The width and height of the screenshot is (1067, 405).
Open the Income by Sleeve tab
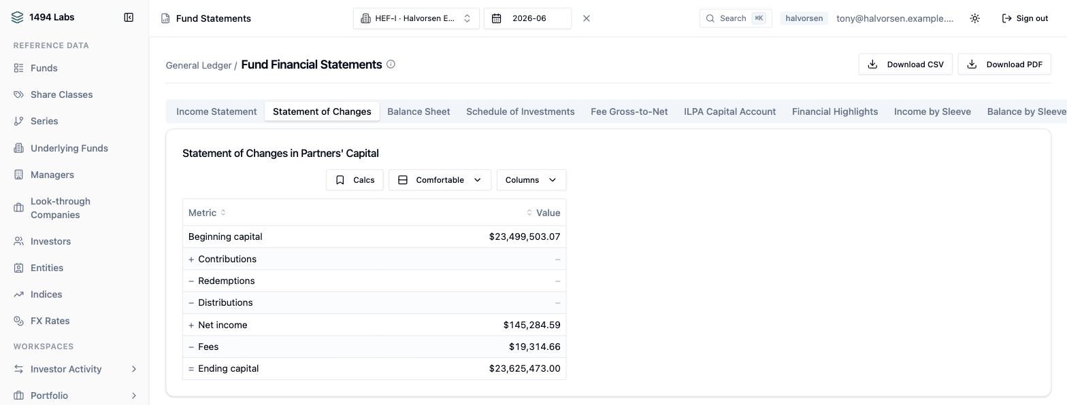(932, 111)
